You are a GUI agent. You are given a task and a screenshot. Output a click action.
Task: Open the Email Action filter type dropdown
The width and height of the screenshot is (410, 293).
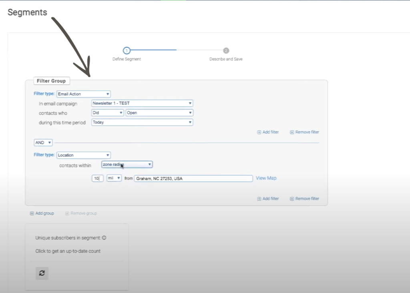coord(83,94)
